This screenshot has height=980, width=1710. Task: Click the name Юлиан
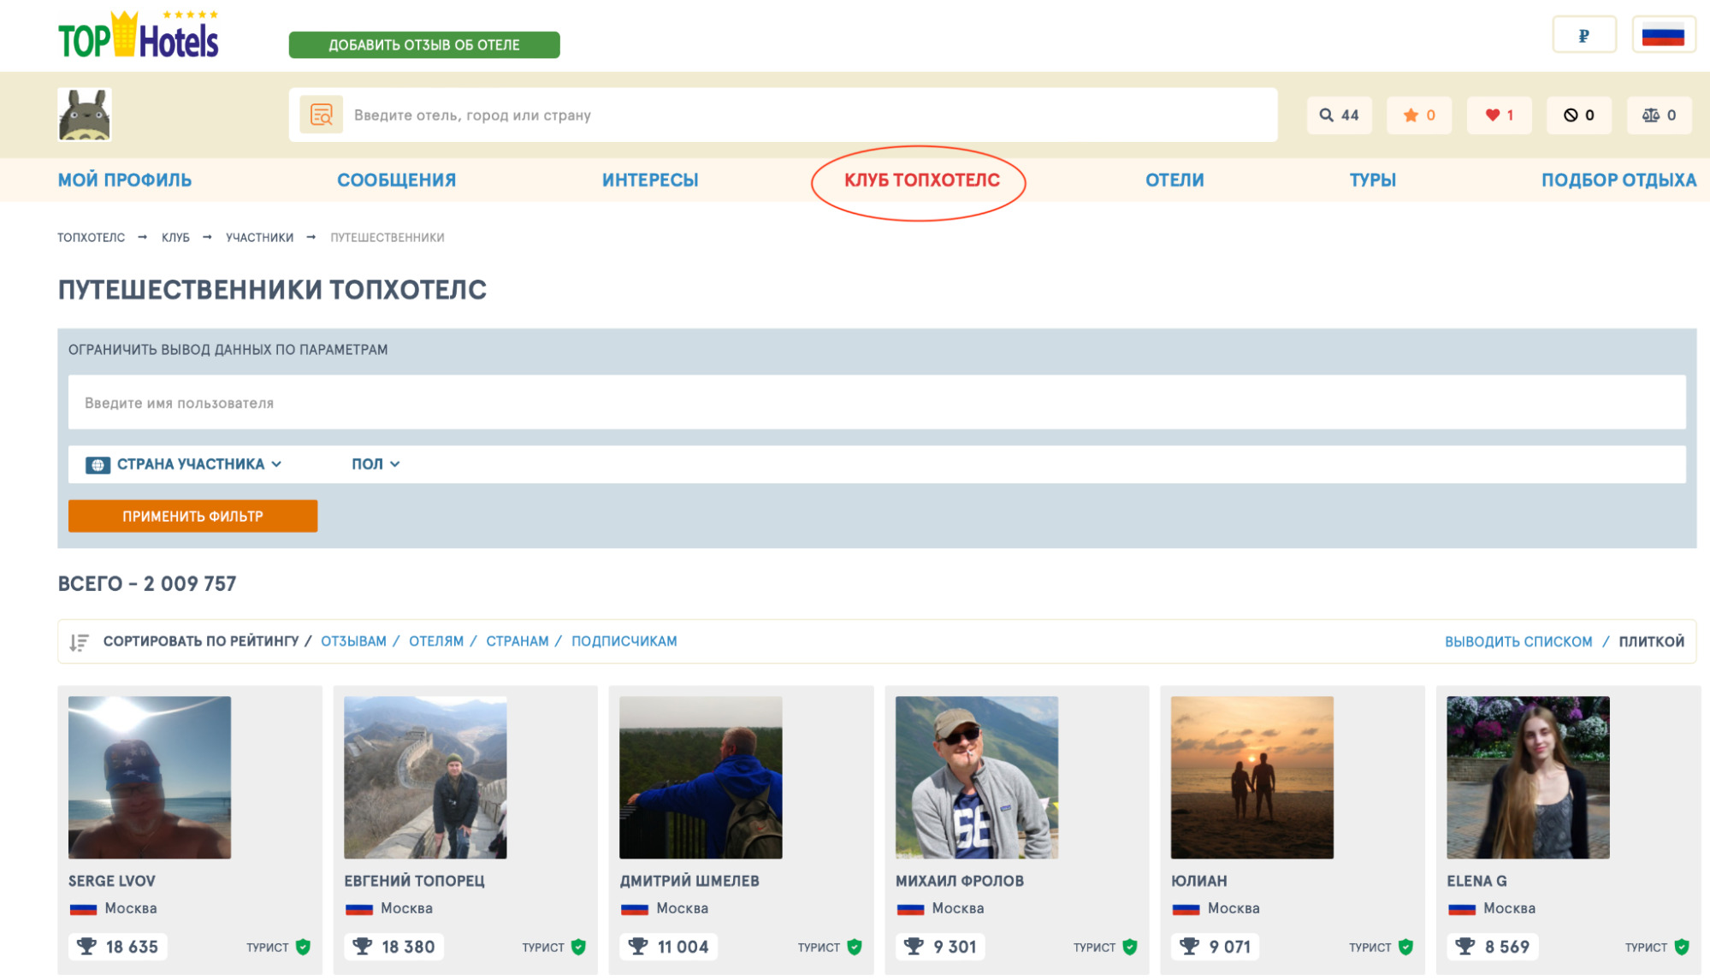click(1199, 881)
